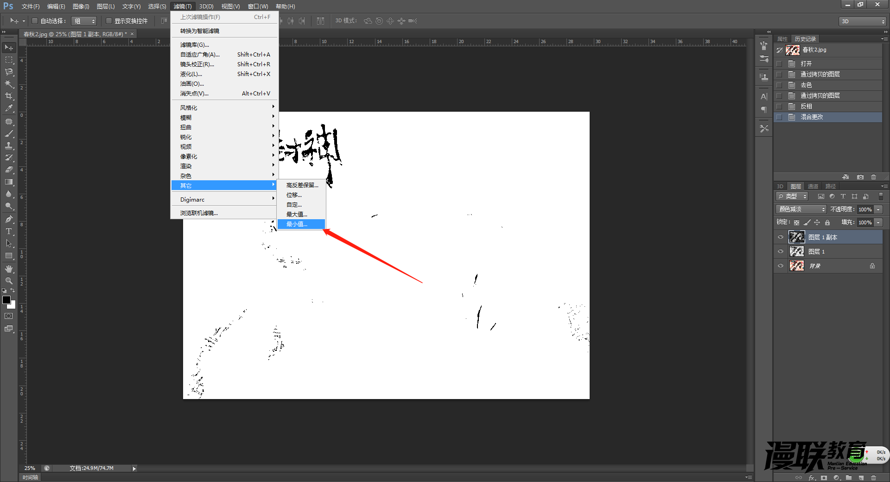The height and width of the screenshot is (482, 890).
Task: Select the Gradient tool
Action: click(x=9, y=182)
